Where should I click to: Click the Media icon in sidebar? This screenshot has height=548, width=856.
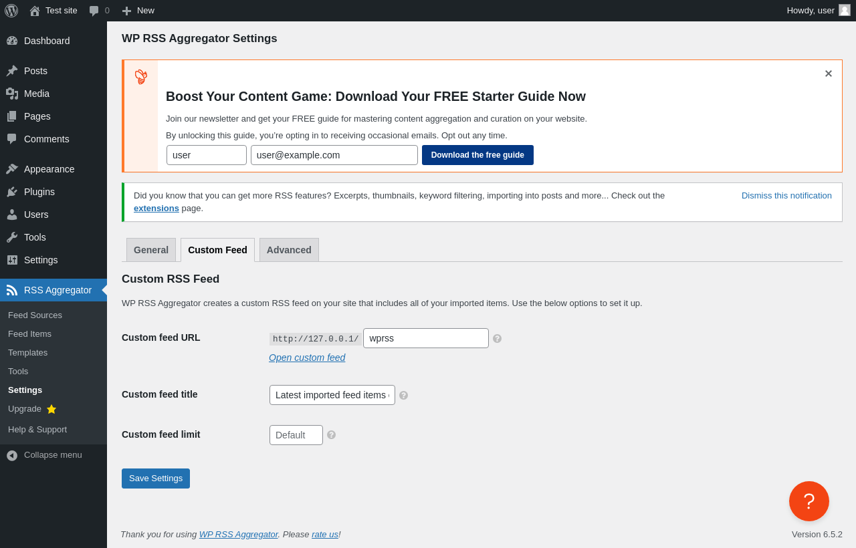point(12,94)
